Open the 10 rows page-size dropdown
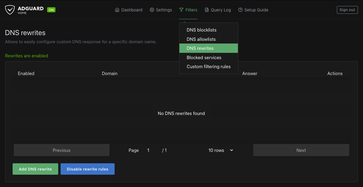363x187 pixels. (221, 150)
